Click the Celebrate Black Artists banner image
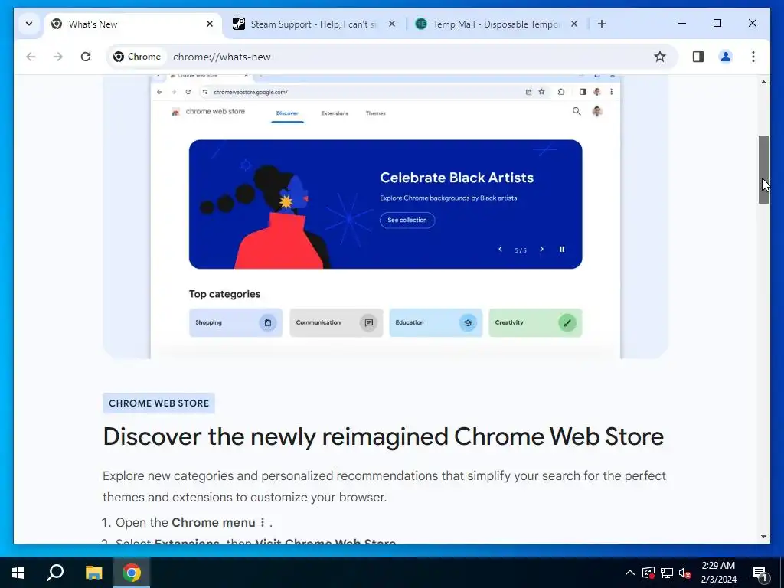 (386, 204)
